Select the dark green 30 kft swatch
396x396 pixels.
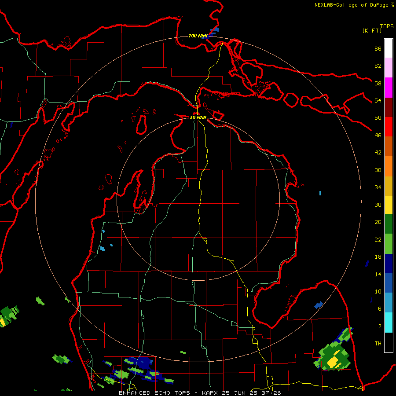(x=389, y=224)
